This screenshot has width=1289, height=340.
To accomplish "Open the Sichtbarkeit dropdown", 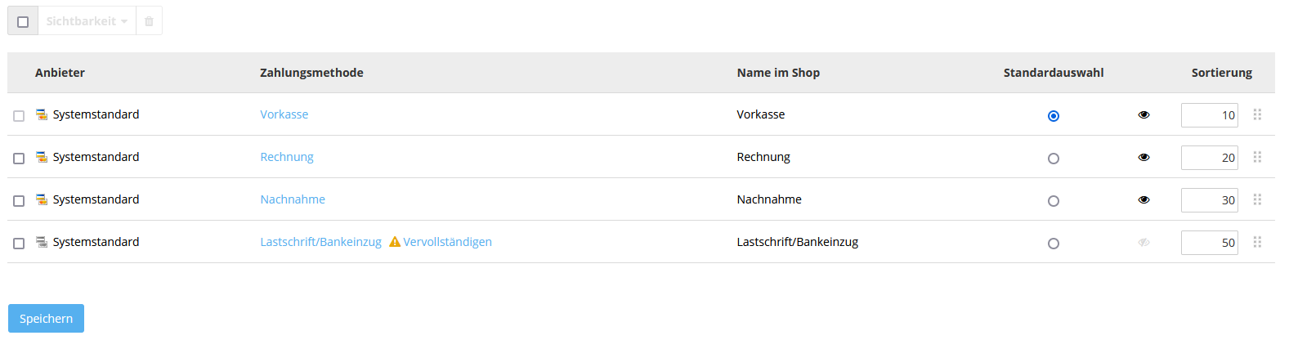I will [87, 21].
